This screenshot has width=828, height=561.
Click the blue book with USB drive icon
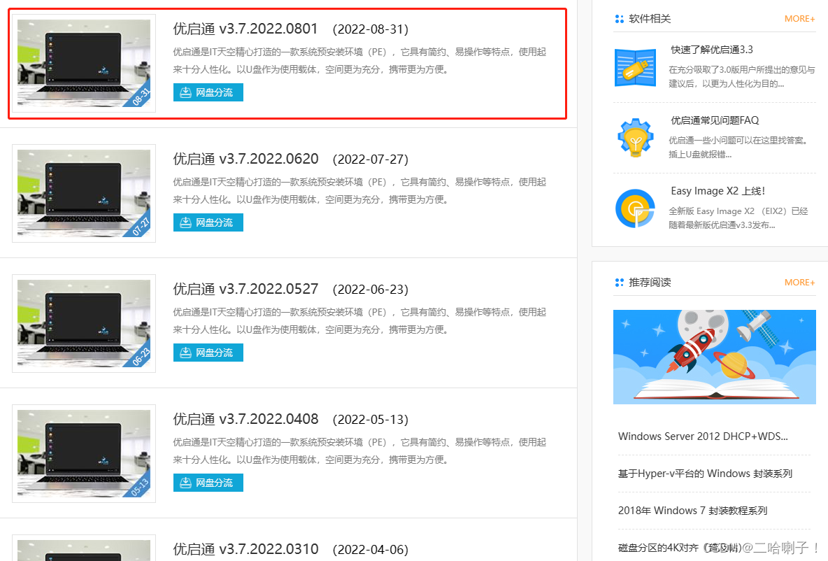pos(635,68)
